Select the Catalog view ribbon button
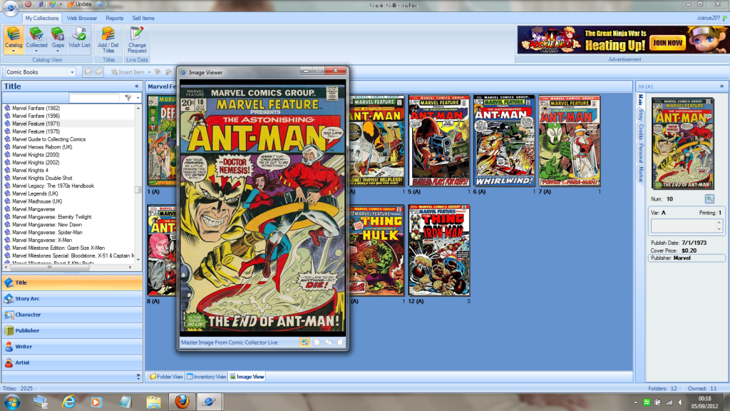The height and width of the screenshot is (411, 730). 14,39
